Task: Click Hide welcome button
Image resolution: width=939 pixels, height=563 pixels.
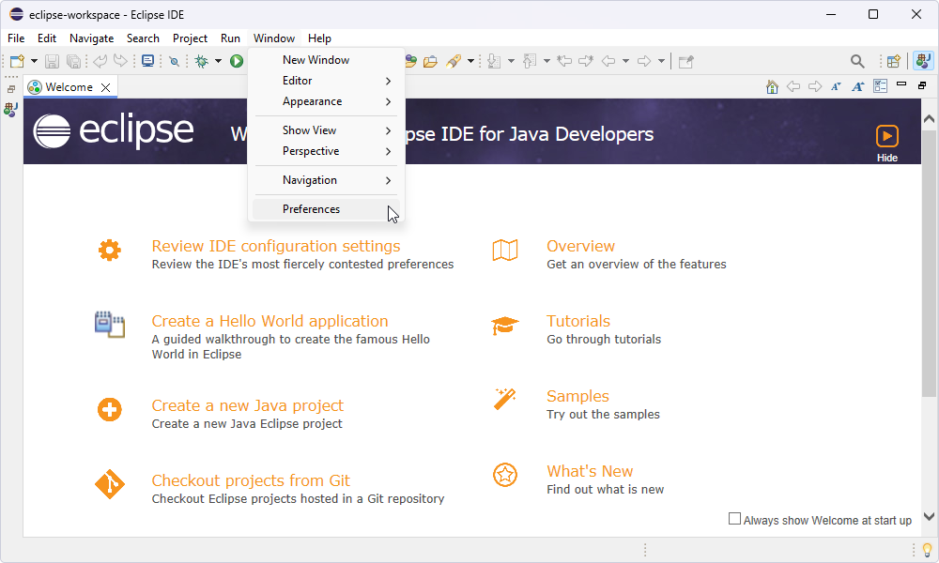Action: click(887, 144)
